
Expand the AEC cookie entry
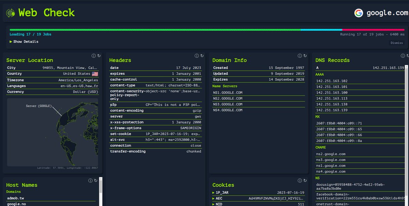point(213,198)
